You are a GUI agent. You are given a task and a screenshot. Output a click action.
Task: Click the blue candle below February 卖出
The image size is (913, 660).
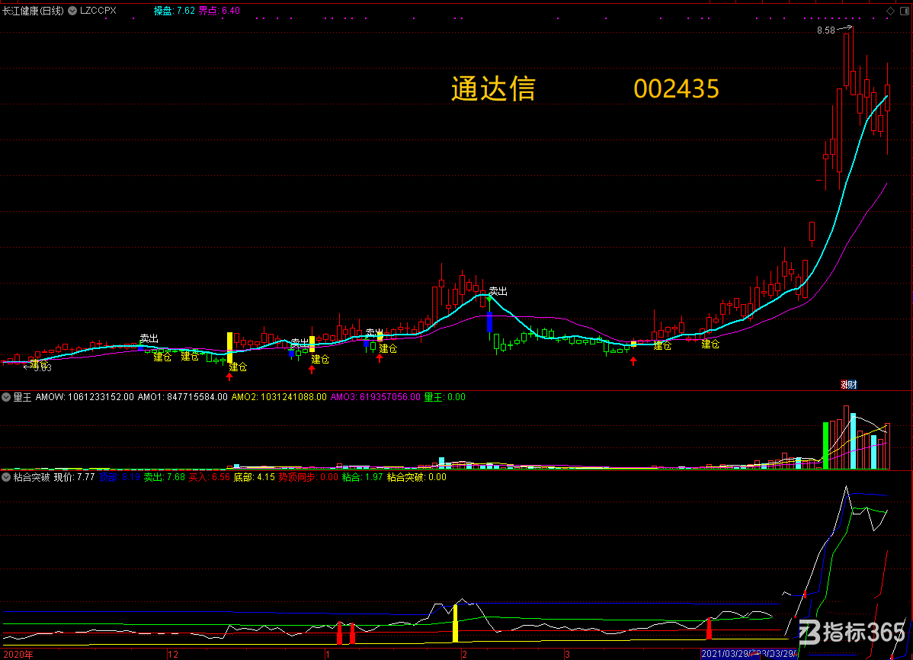pyautogui.click(x=490, y=322)
